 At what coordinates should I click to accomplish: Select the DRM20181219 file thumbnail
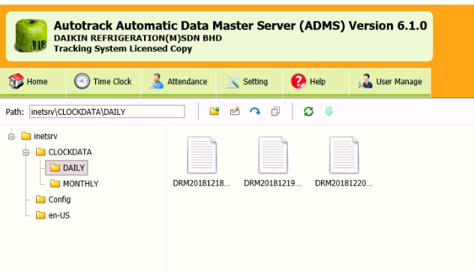(273, 162)
